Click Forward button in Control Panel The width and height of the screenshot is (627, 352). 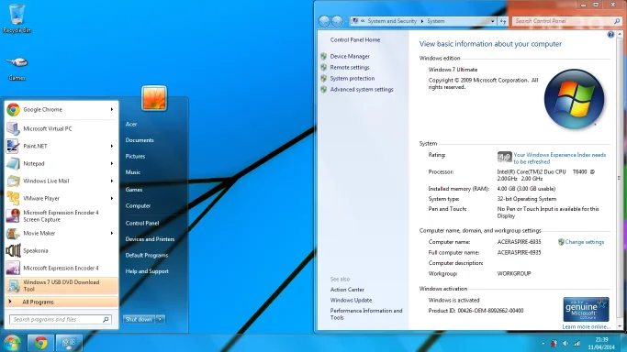pyautogui.click(x=337, y=21)
